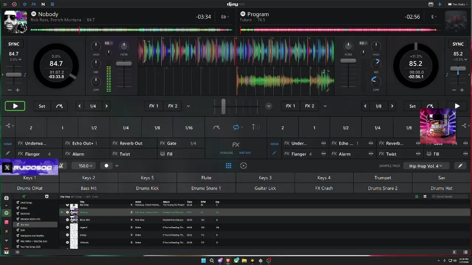Increase left deck loop length from 1/4
The width and height of the screenshot is (472, 265).
click(x=107, y=106)
